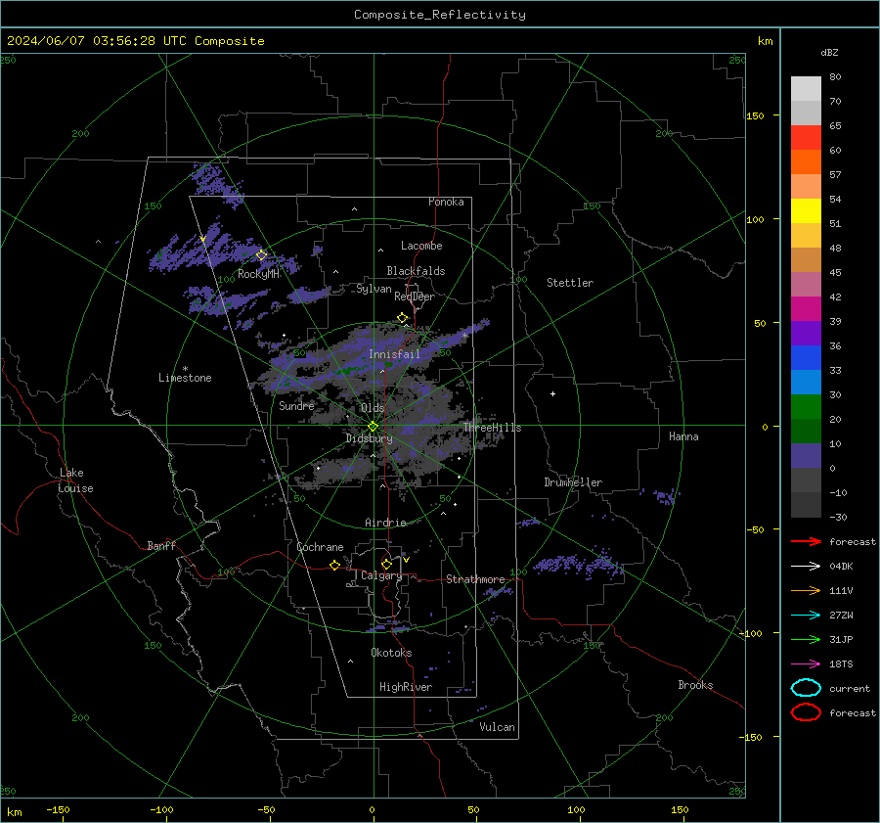Click the light blue 33-30 dBZ swatch
The height and width of the screenshot is (823, 880).
point(806,382)
